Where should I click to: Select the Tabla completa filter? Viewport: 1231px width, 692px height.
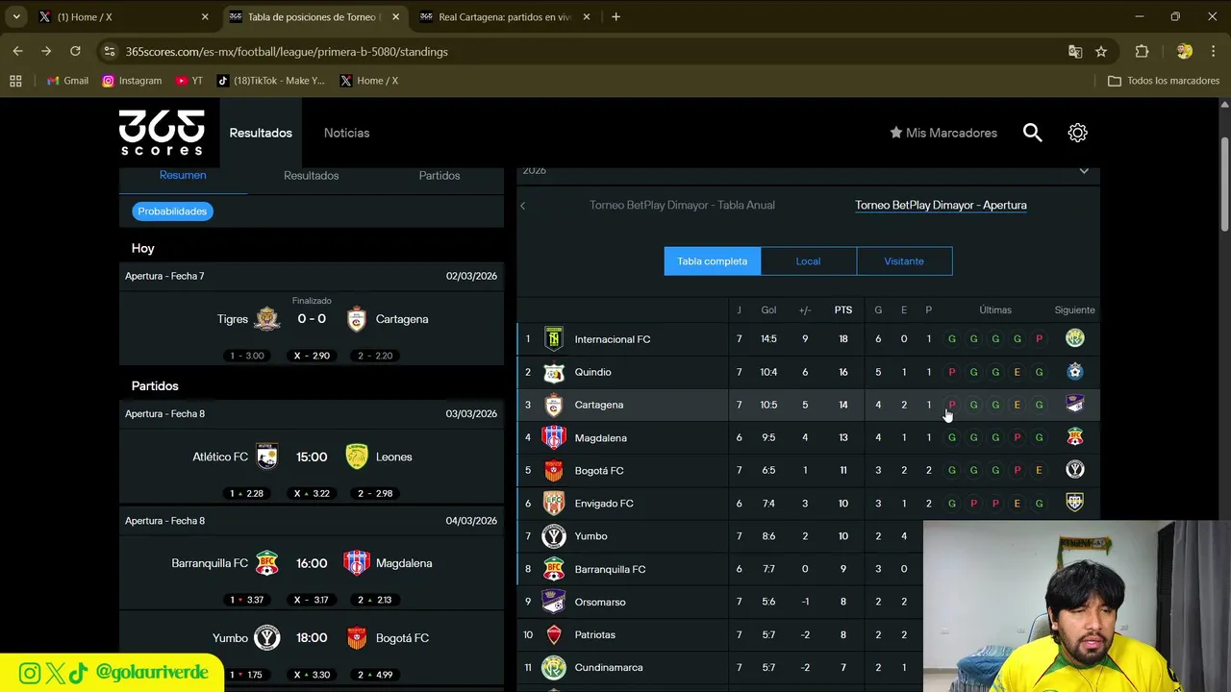click(x=712, y=261)
